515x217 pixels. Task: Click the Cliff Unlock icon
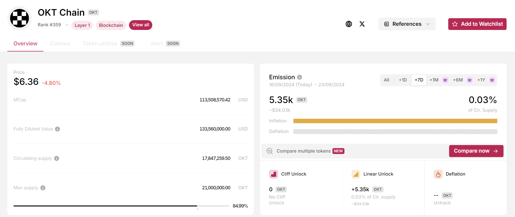click(x=273, y=174)
